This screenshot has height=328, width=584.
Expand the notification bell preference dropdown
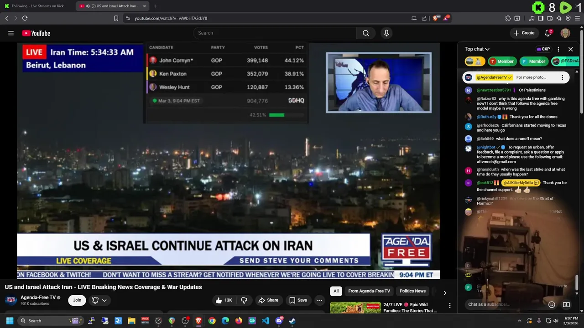pos(99,300)
